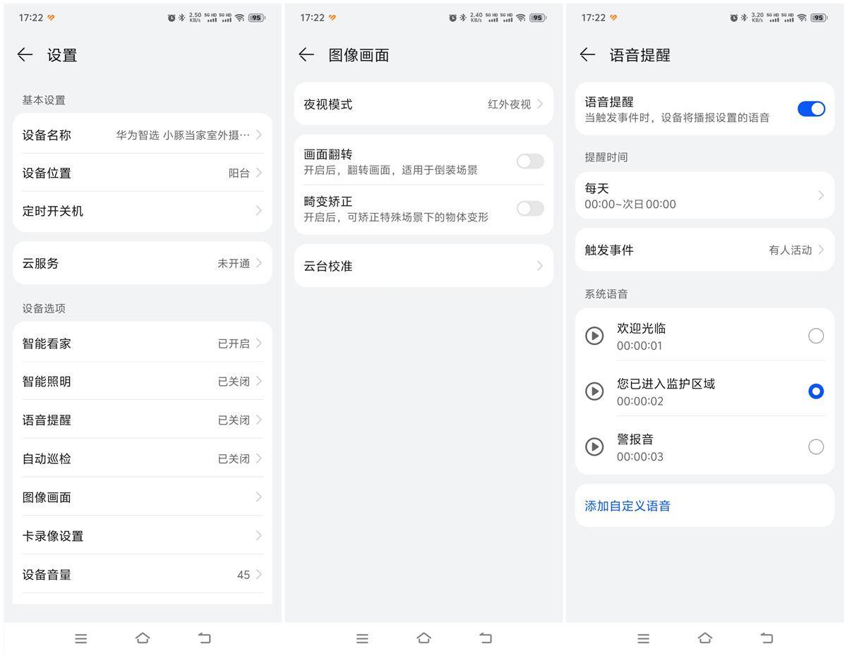Image resolution: width=847 pixels, height=658 pixels.
Task: Open 每天 reminder time settings
Action: coord(704,195)
